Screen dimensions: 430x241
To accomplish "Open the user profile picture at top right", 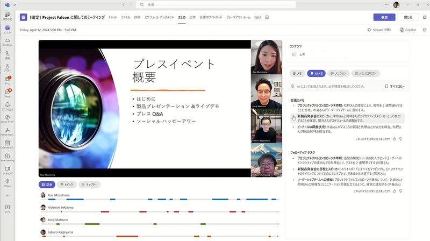I will click(396, 5).
